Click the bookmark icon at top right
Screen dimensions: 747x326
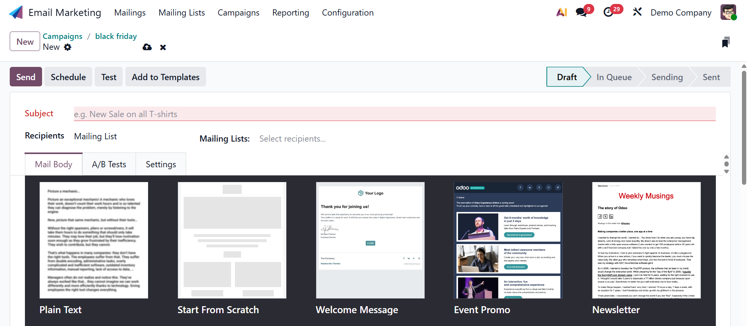pyautogui.click(x=726, y=42)
